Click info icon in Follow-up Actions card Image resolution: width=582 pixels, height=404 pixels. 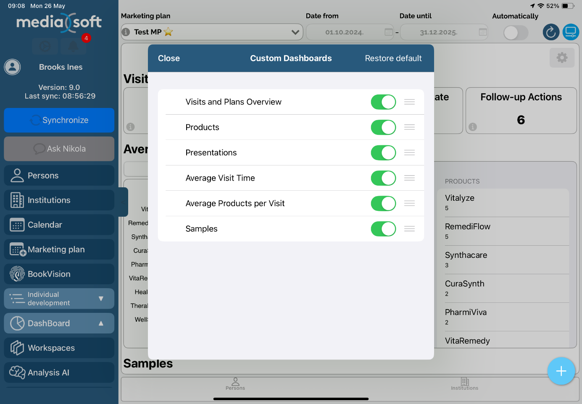tap(473, 127)
